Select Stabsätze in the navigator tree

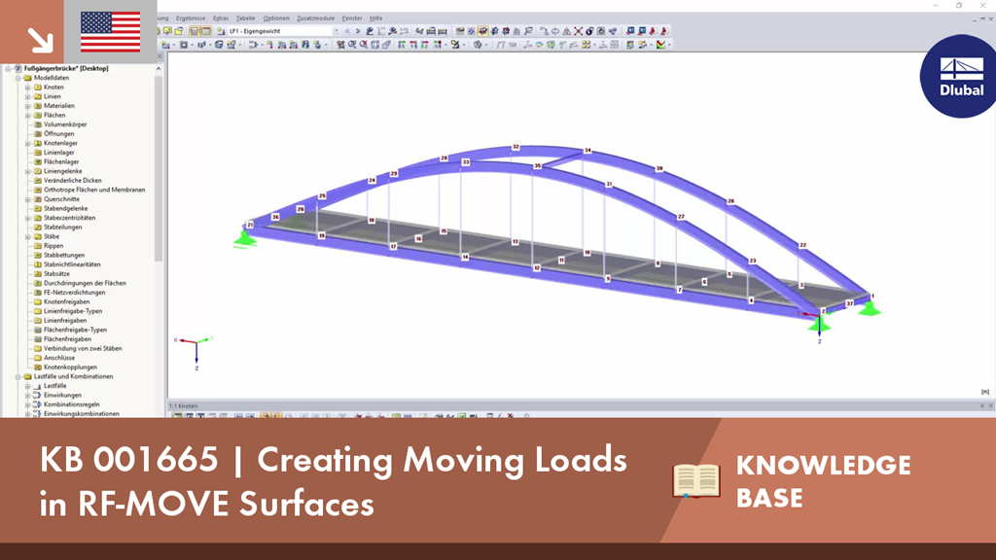pyautogui.click(x=56, y=273)
